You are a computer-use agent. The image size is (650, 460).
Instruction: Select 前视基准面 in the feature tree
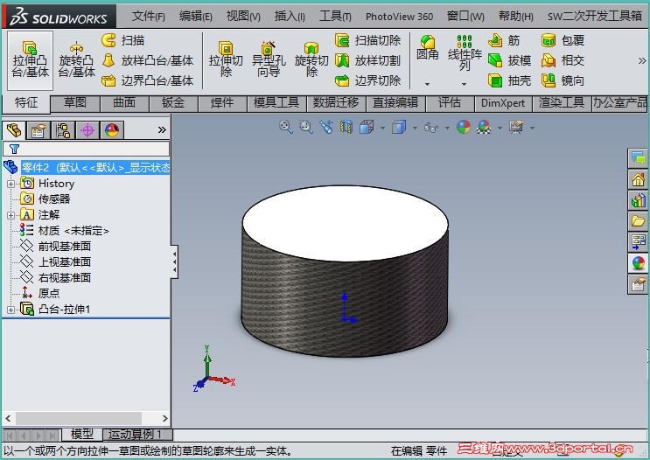[64, 246]
